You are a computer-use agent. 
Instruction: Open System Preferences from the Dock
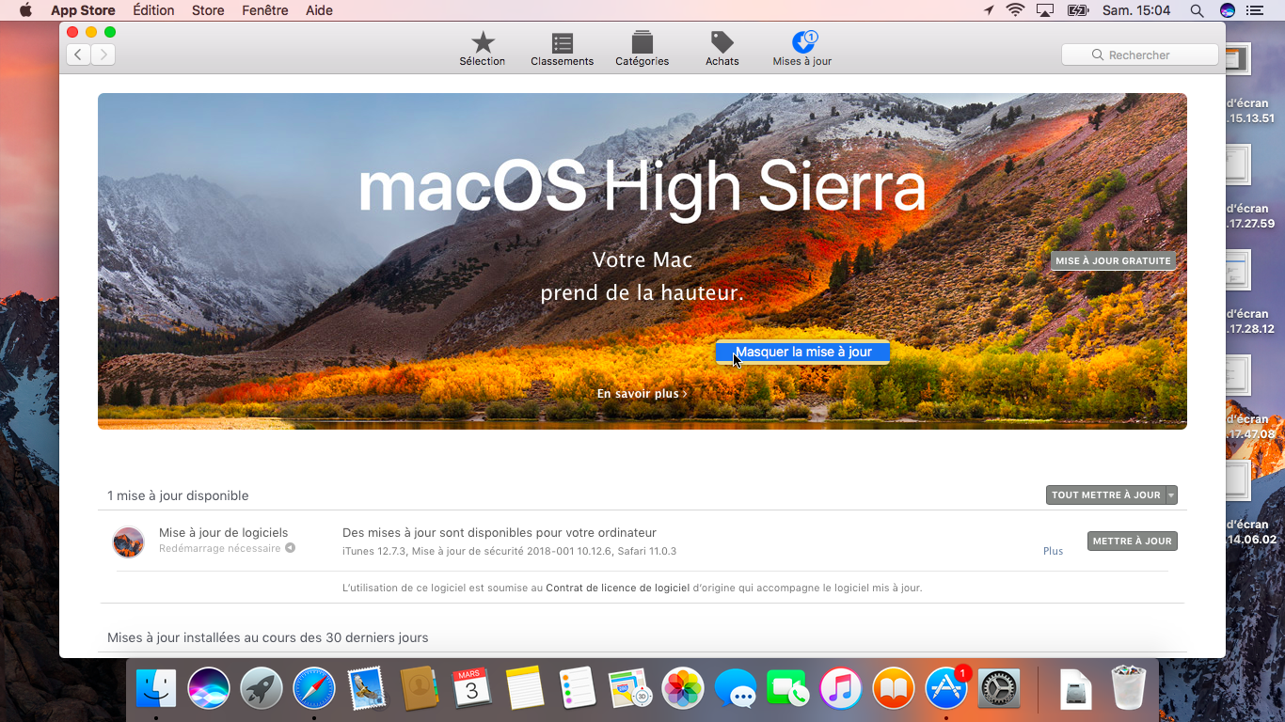click(x=999, y=688)
